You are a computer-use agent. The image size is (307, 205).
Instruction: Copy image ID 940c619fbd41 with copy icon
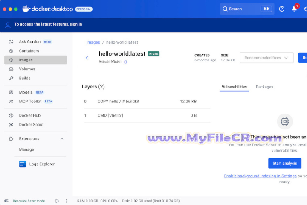tap(126, 62)
